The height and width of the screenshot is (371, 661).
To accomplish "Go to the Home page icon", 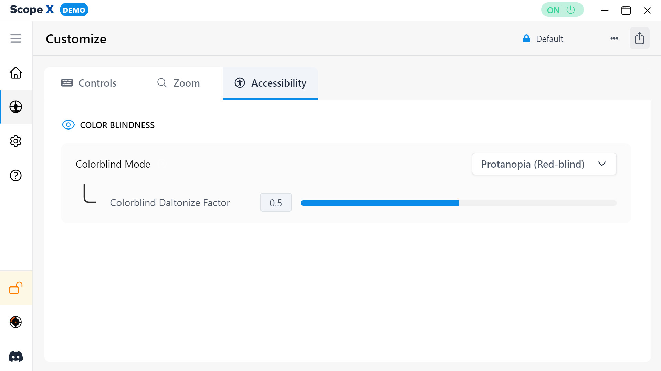I will click(x=15, y=73).
